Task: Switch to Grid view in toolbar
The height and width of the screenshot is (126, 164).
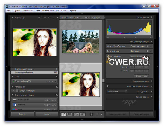Action: coord(63,114)
